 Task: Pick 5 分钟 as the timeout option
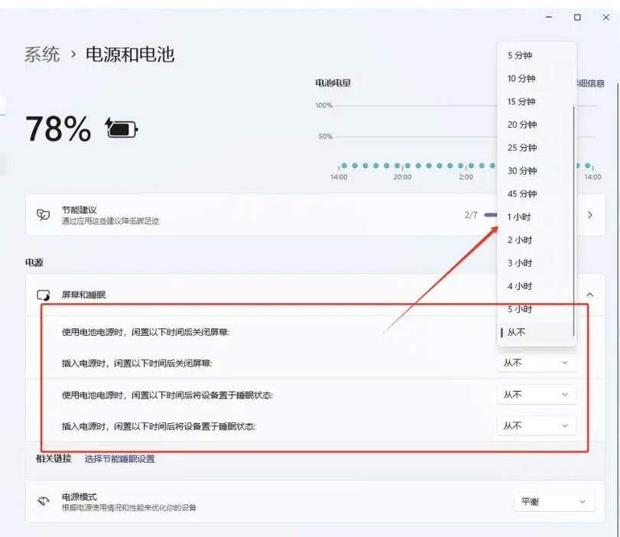tap(521, 54)
